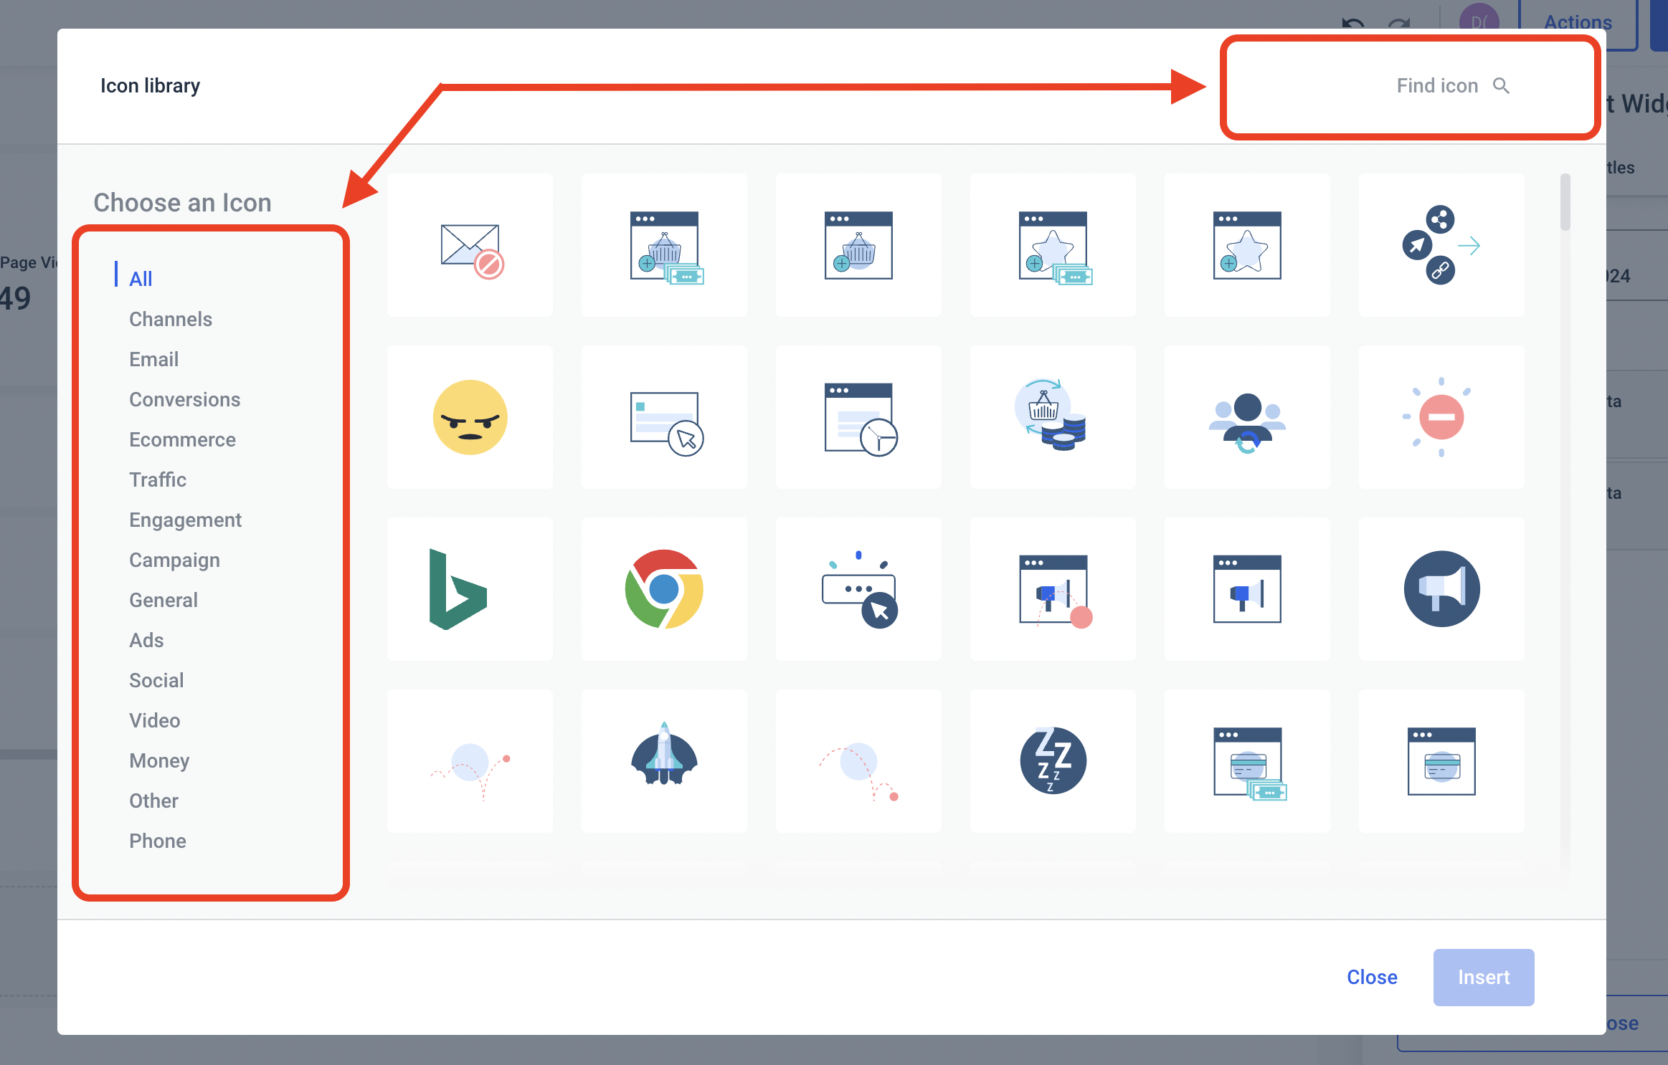The image size is (1668, 1065).
Task: Select the Traffic category
Action: click(x=157, y=479)
